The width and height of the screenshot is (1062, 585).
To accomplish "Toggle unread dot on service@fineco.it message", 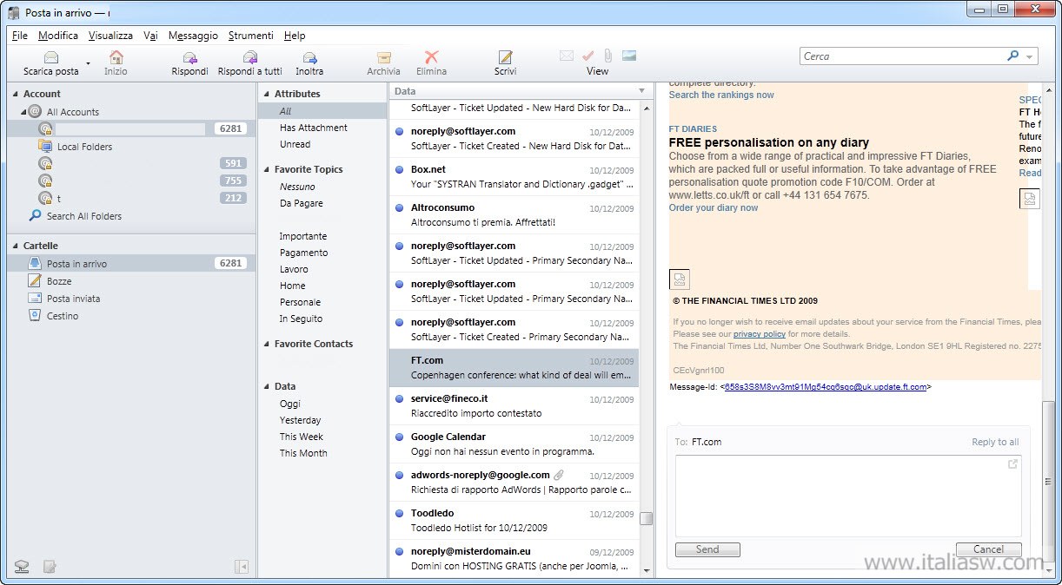I will coord(399,398).
